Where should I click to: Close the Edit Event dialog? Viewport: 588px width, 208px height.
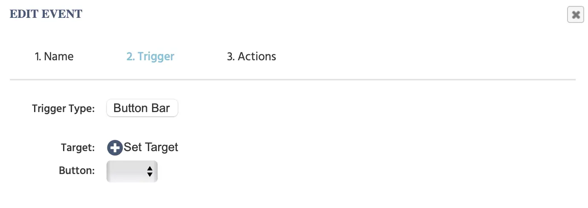click(575, 15)
